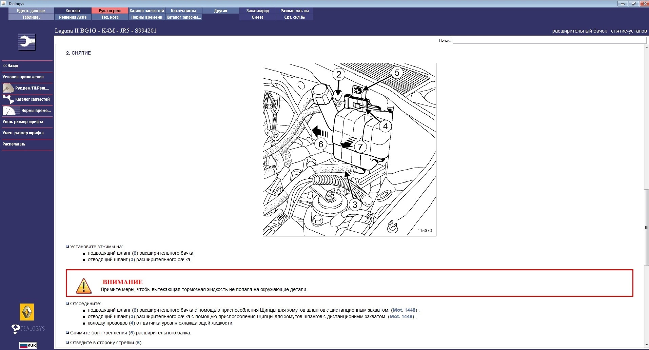Open the Тех. нота tab
The width and height of the screenshot is (649, 350).
coord(110,17)
